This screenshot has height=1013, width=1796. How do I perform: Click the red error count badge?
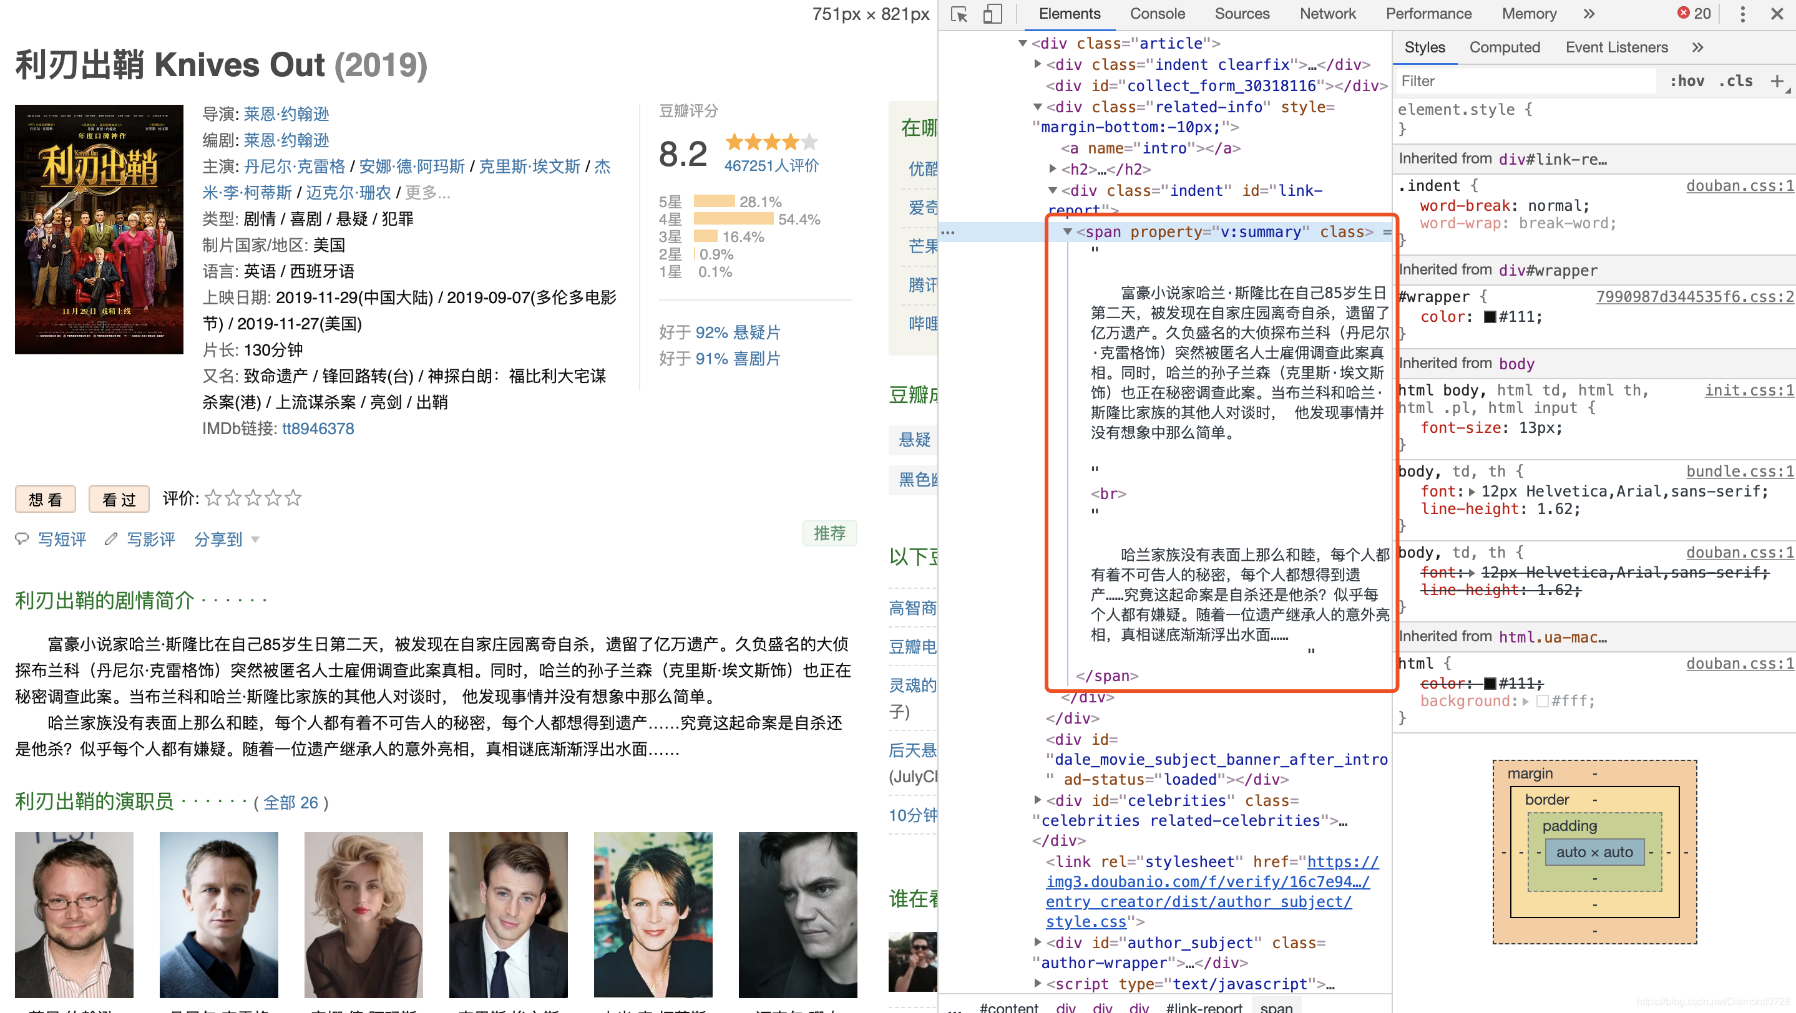point(1694,13)
